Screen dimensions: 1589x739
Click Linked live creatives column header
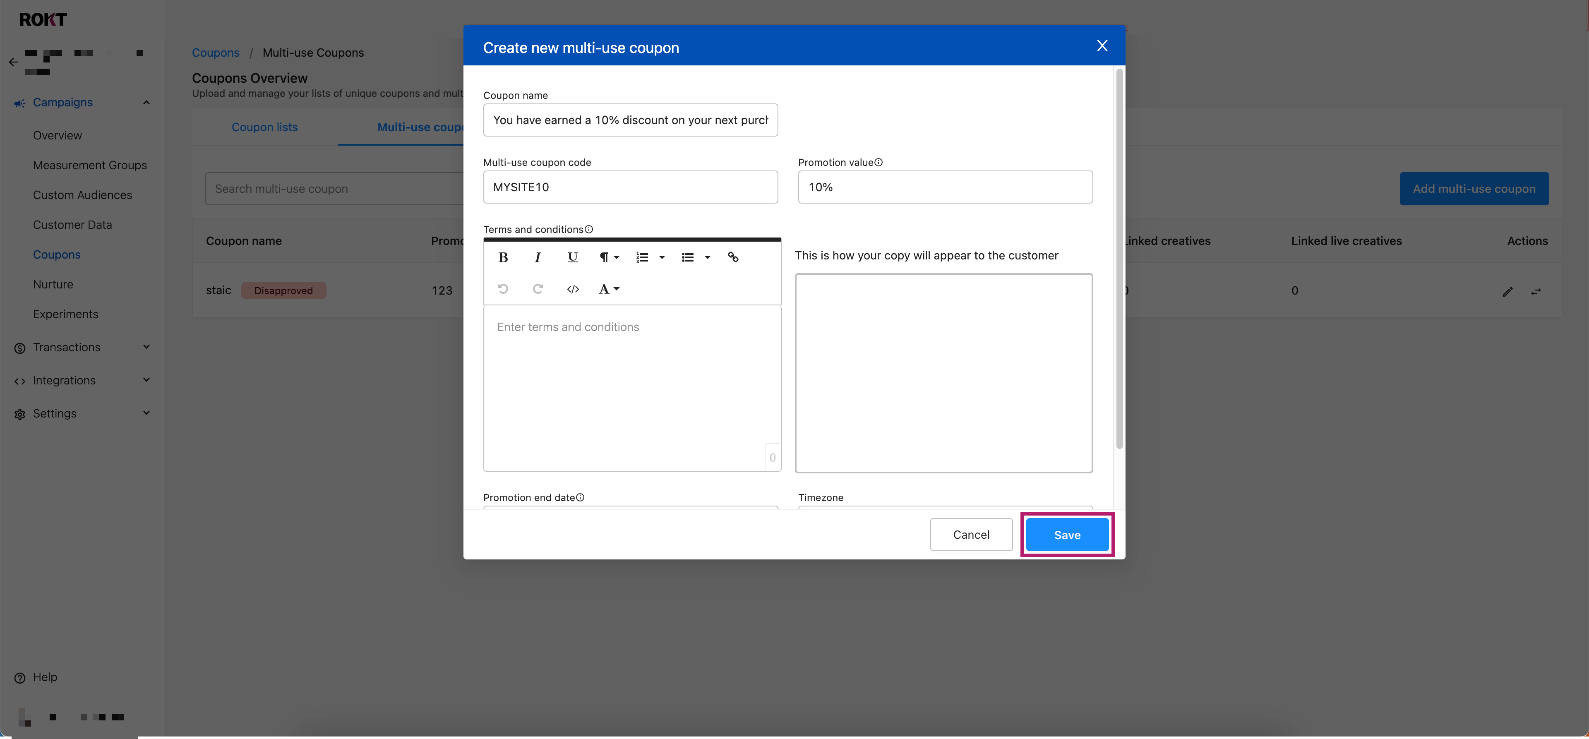click(1346, 241)
